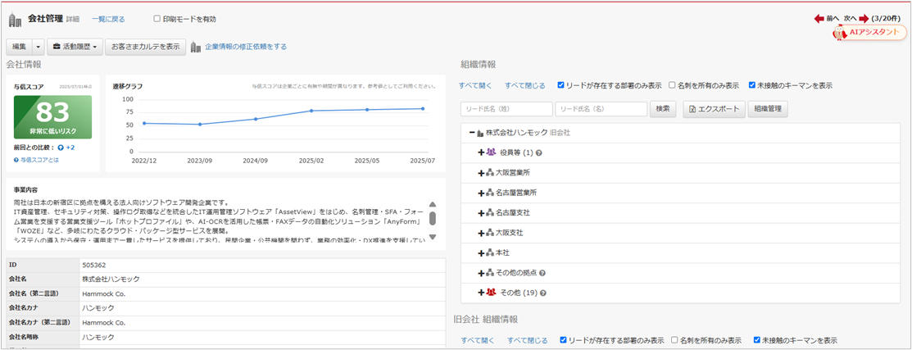The image size is (912, 350).
Task: Click the 編集 button
Action: tap(19, 47)
